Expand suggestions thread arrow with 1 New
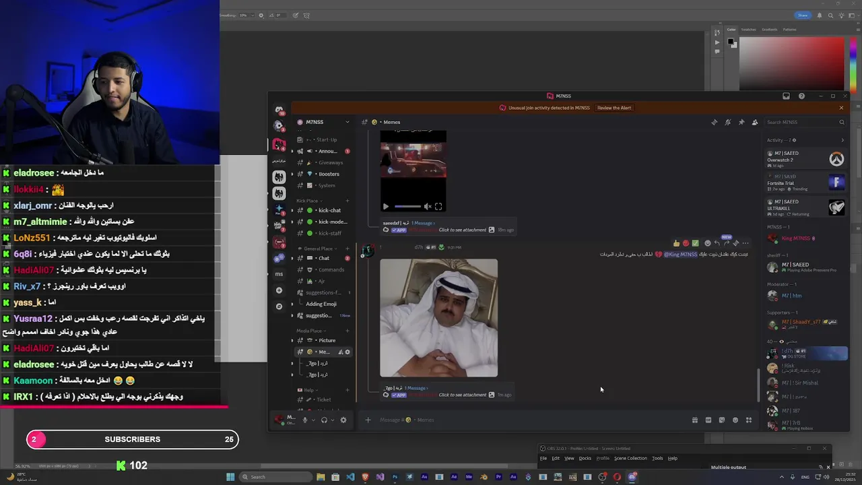Screen dimensions: 862x485 pos(292,315)
